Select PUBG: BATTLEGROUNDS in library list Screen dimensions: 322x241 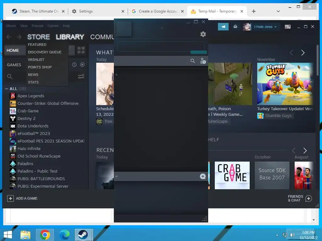41,179
